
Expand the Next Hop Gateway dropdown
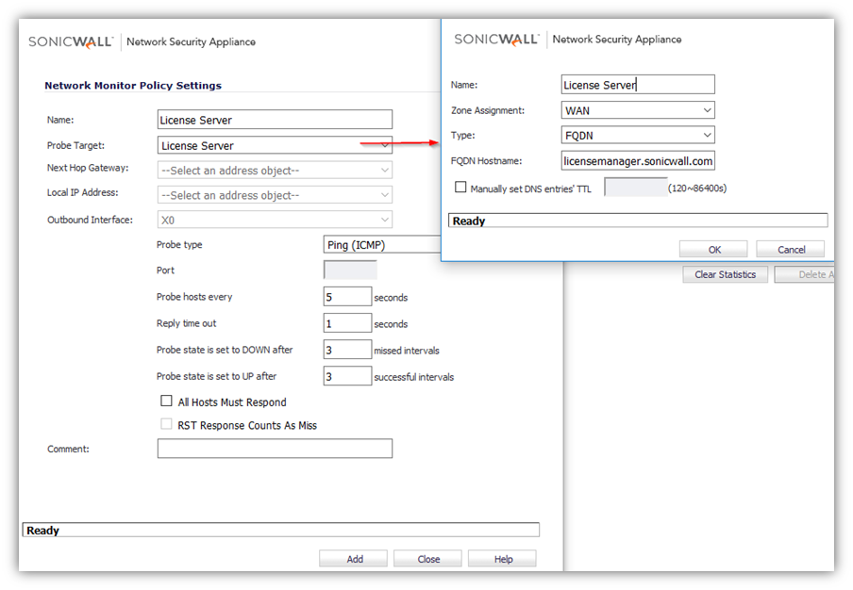point(275,170)
